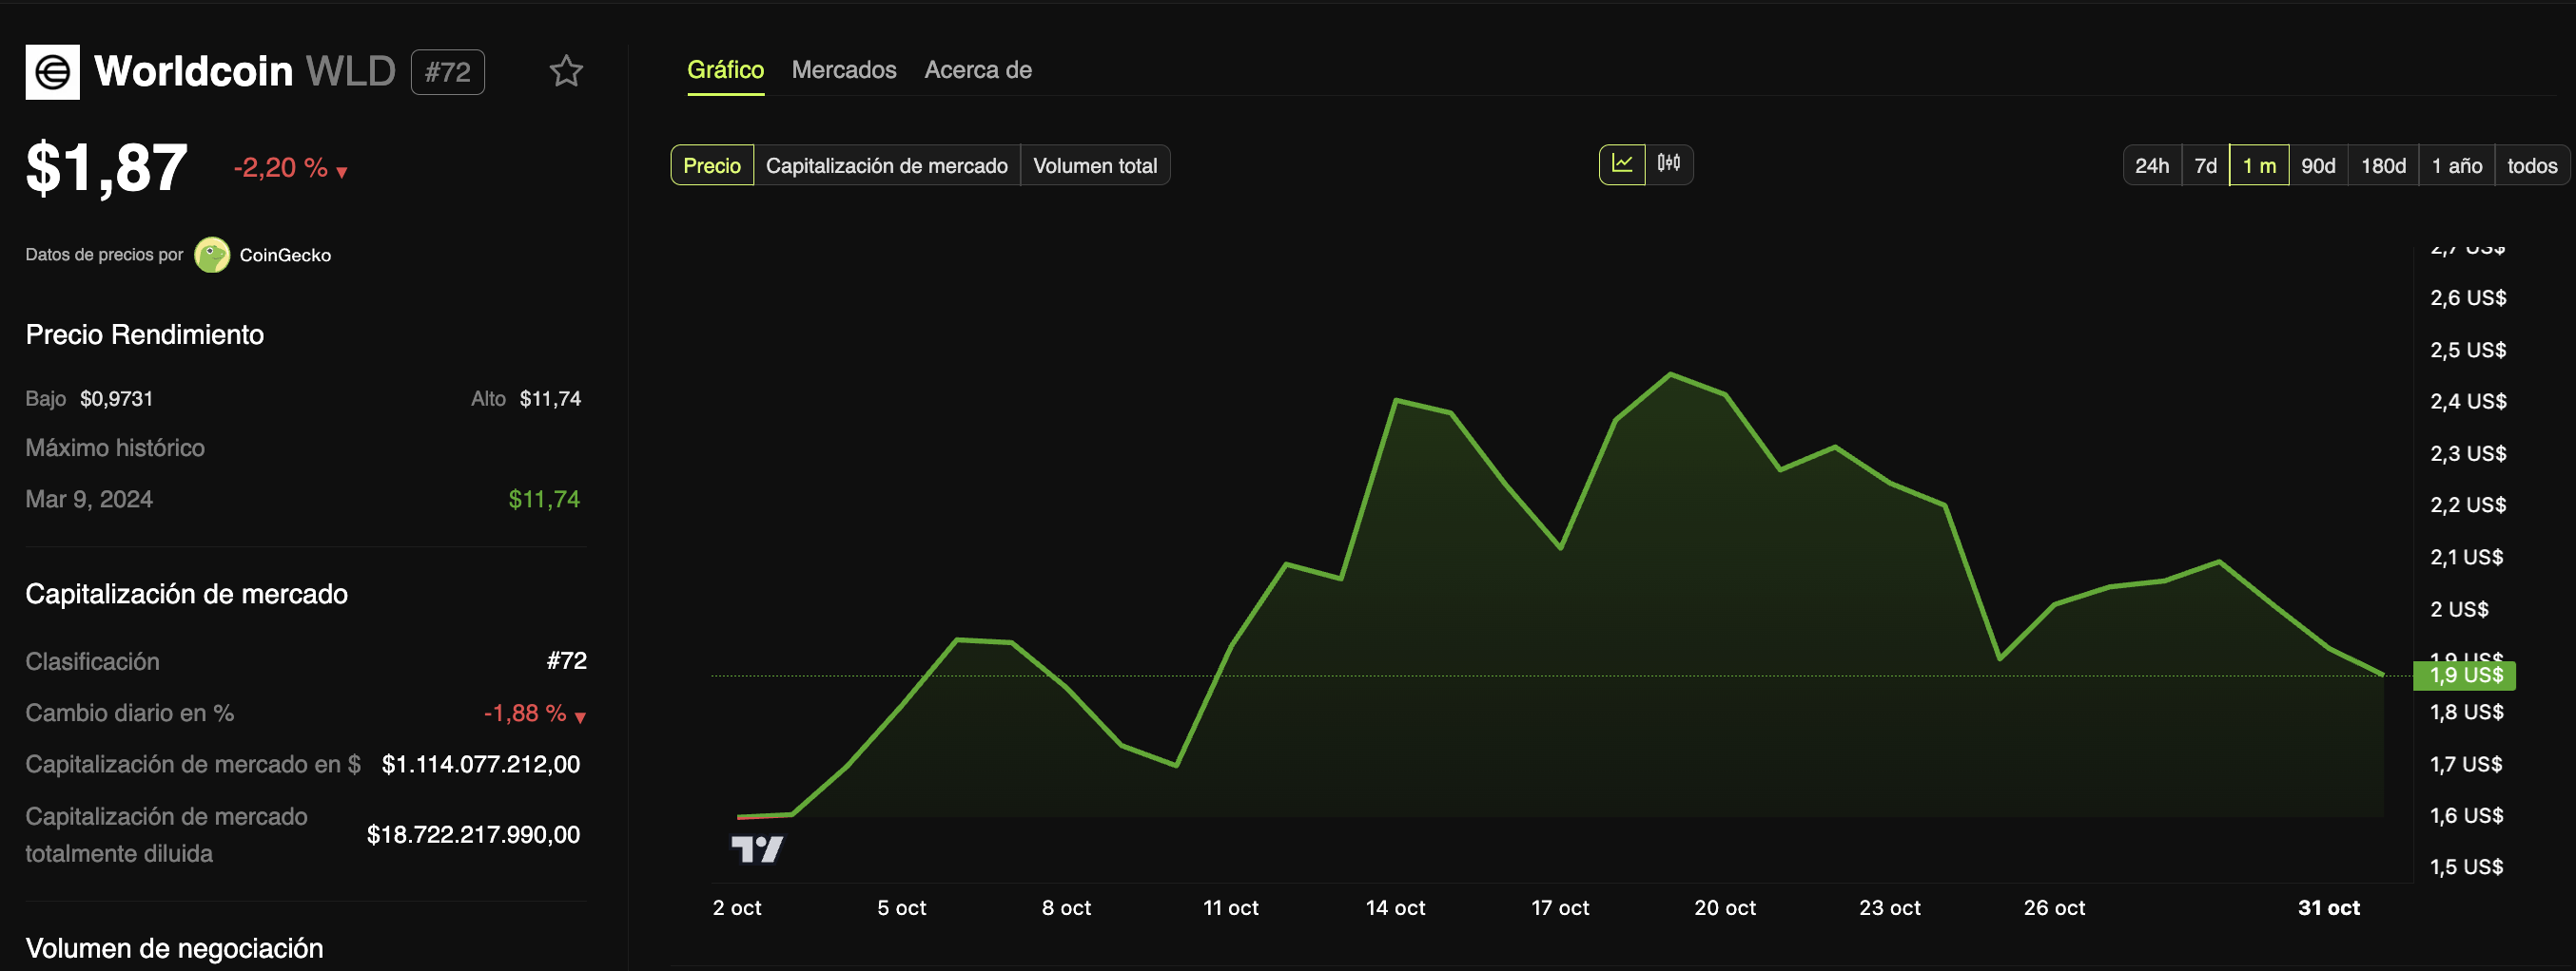Click the 20 oct date axis label
This screenshot has width=2576, height=971.
click(1724, 908)
